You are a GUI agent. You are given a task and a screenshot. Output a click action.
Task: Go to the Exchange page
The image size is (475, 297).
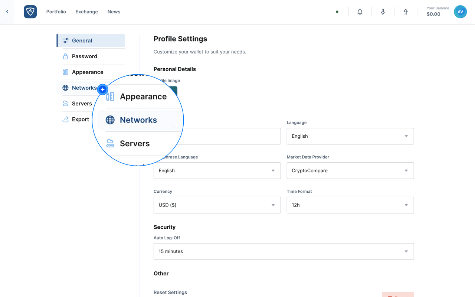[86, 12]
